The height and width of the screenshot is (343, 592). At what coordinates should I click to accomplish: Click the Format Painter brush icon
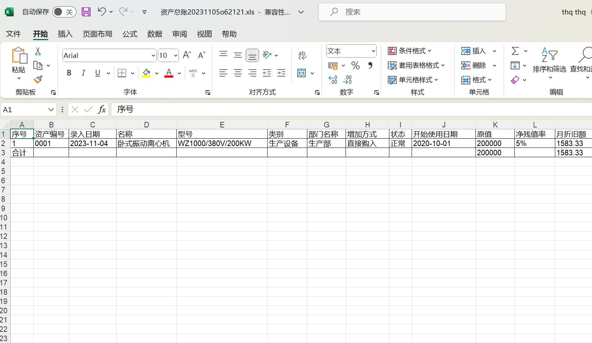(38, 80)
